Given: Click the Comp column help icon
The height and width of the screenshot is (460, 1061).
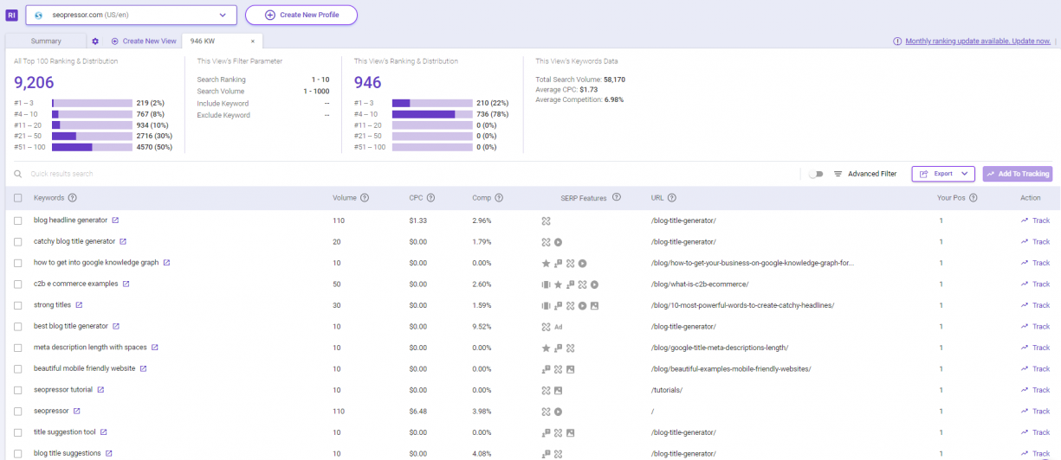Looking at the screenshot, I should pos(500,198).
